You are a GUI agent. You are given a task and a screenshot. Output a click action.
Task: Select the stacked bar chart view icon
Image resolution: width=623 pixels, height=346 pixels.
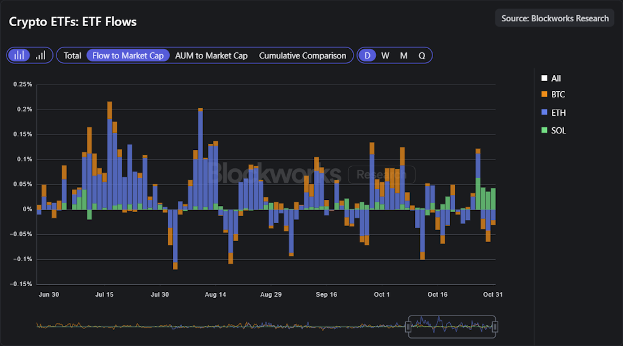coord(19,55)
